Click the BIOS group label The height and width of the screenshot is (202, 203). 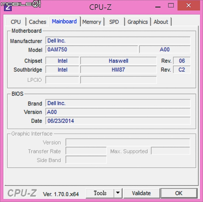[17, 94]
